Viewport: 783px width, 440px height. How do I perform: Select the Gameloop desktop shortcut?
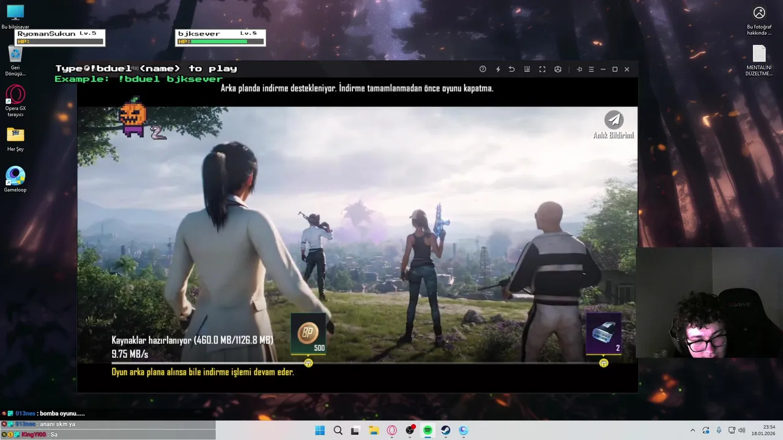[x=15, y=180]
